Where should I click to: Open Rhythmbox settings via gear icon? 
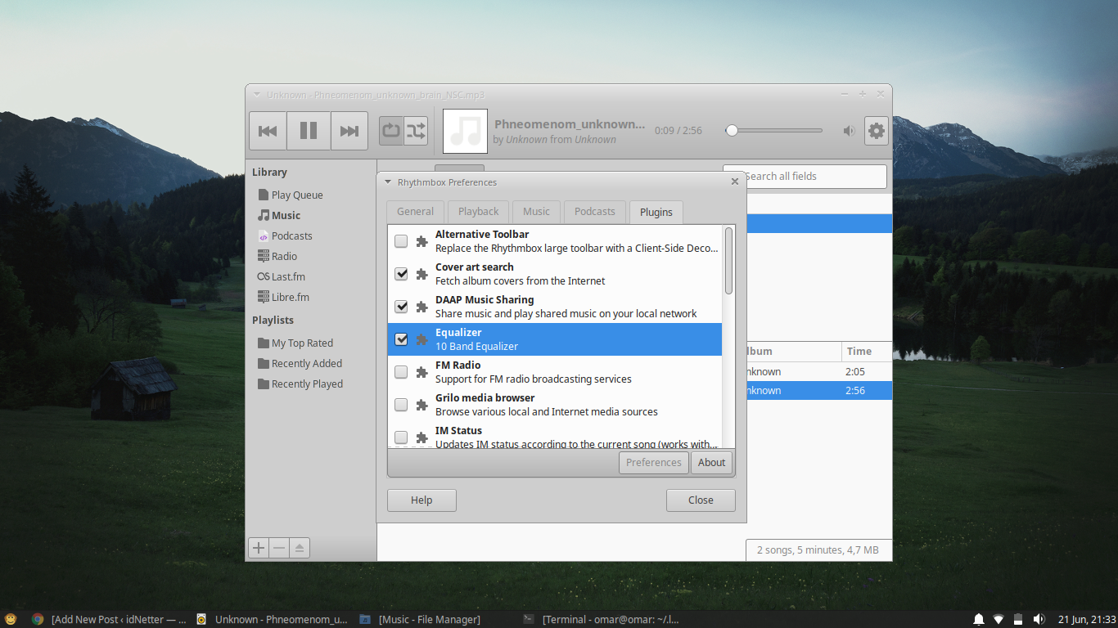(876, 130)
